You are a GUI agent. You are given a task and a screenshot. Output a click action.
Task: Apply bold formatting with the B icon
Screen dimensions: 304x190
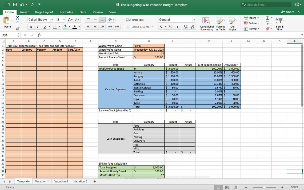tap(30, 27)
